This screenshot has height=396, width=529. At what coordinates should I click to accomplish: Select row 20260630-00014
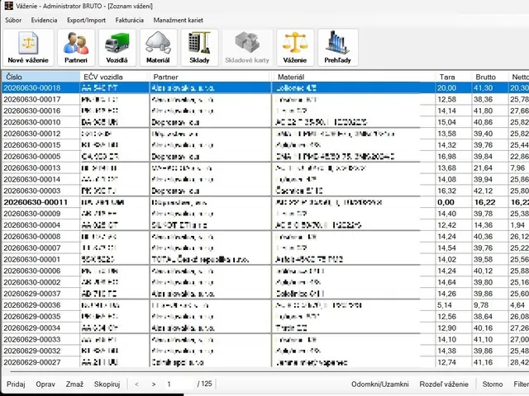coord(265,180)
